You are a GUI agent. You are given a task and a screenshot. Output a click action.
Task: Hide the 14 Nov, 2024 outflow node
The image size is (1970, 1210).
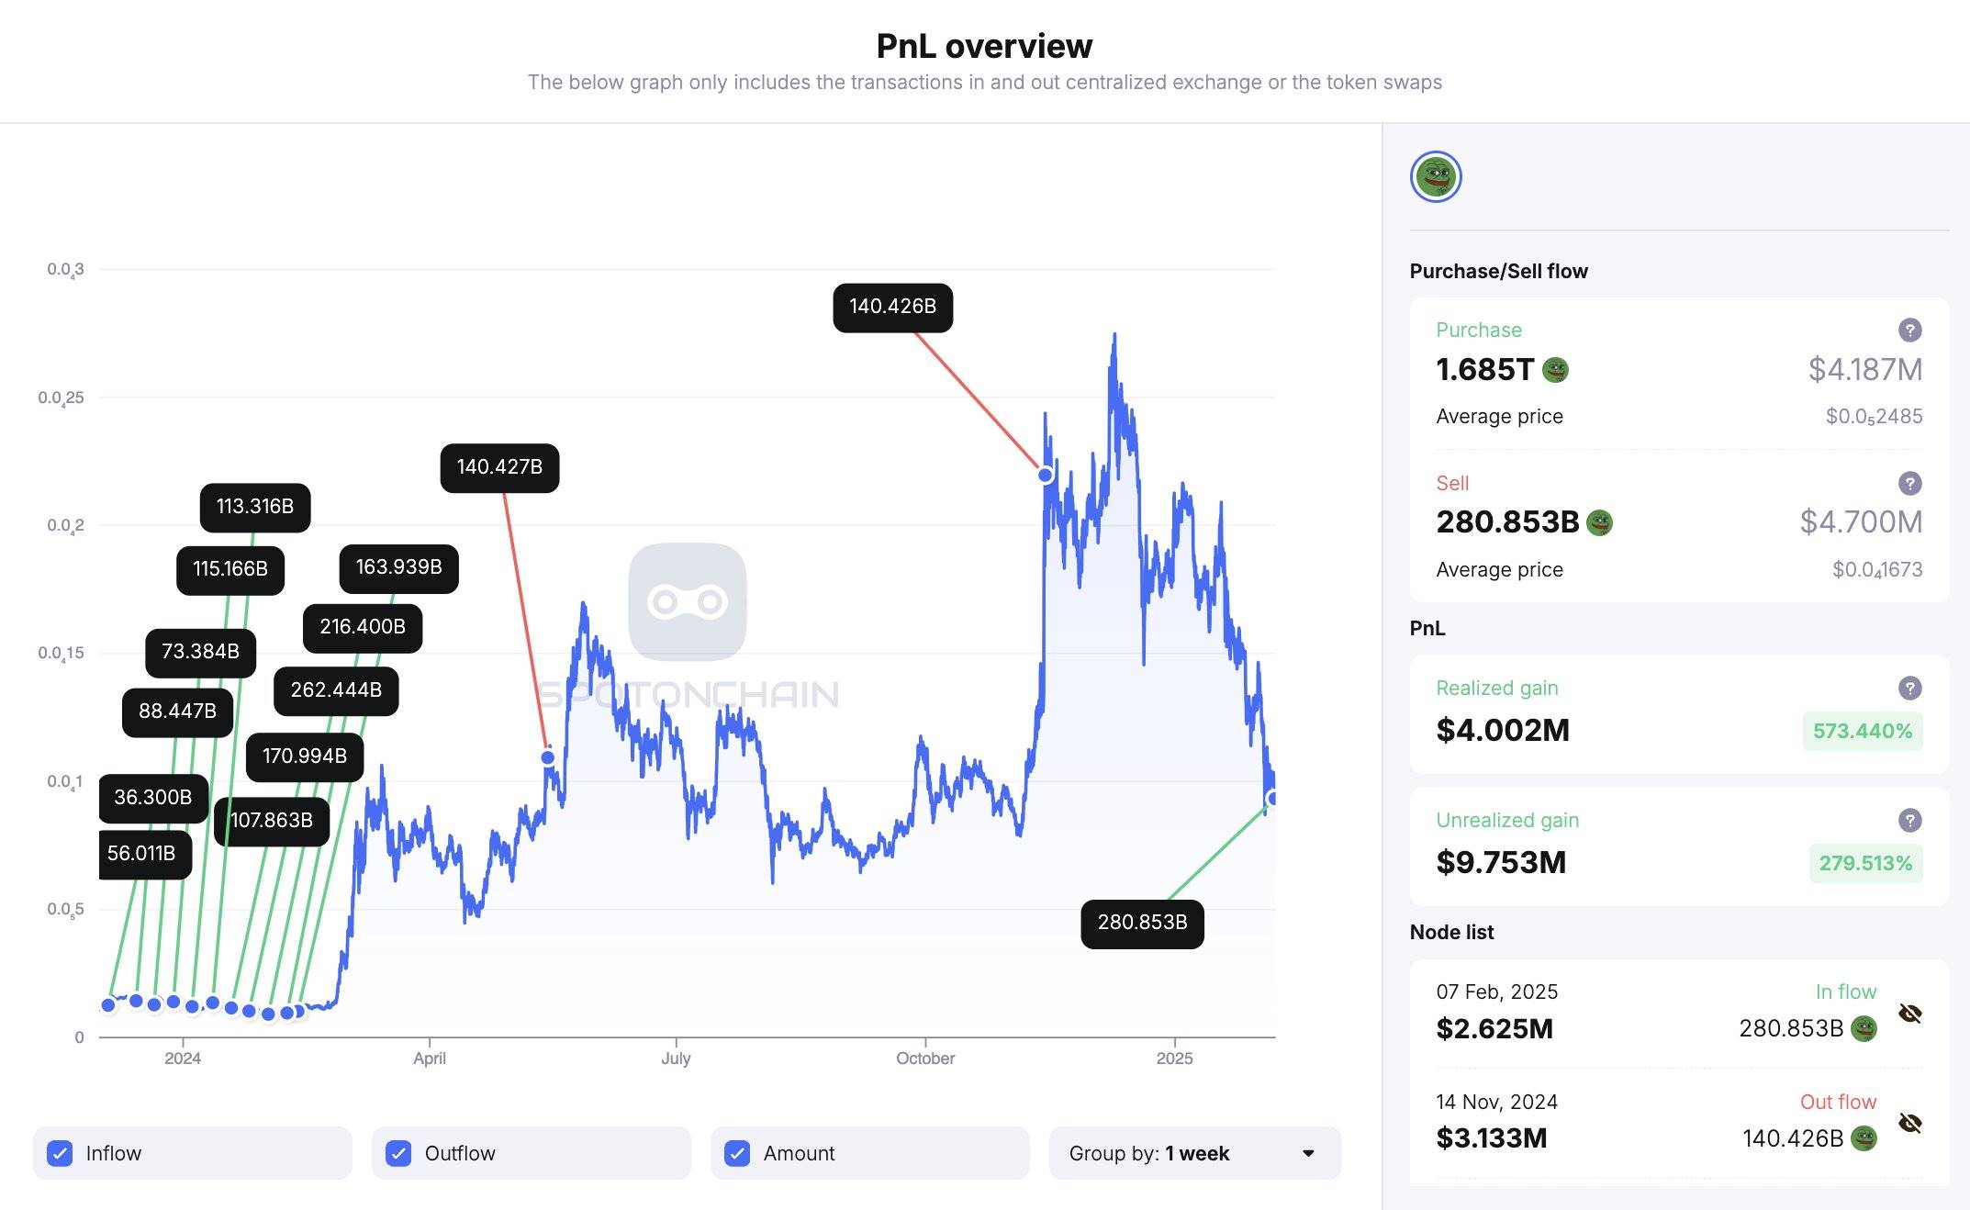[1910, 1124]
